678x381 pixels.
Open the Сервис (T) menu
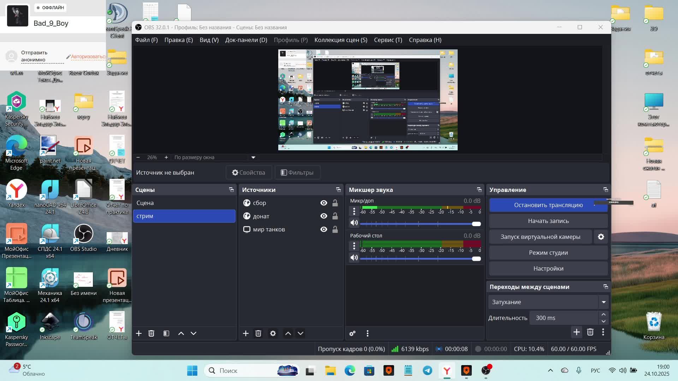pos(388,40)
